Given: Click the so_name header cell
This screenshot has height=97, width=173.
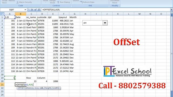Looking at the screenshot, I should point(31,17).
